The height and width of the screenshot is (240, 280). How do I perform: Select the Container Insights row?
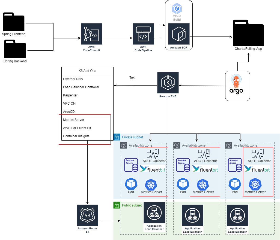[87, 136]
